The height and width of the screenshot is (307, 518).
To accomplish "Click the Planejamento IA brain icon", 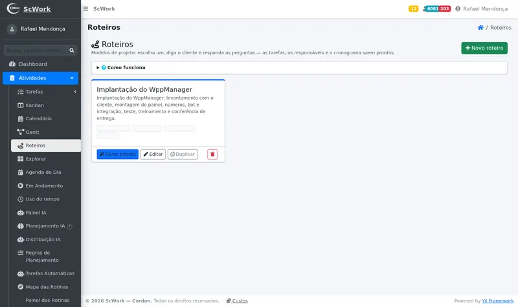I will (x=21, y=226).
